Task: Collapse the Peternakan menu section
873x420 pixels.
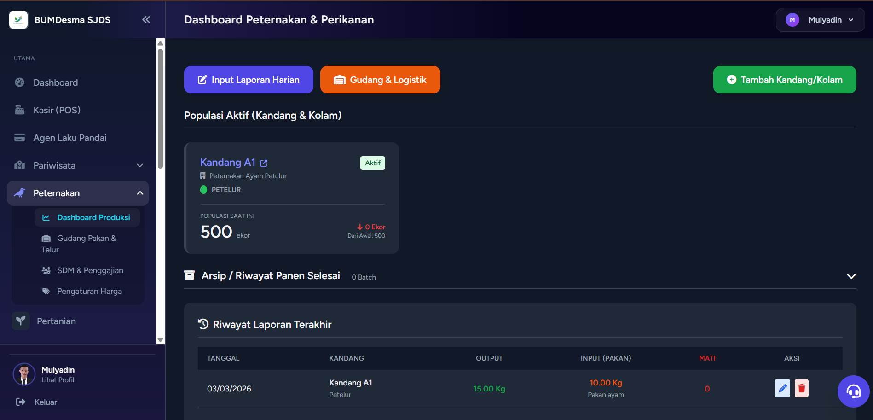Action: pos(140,193)
